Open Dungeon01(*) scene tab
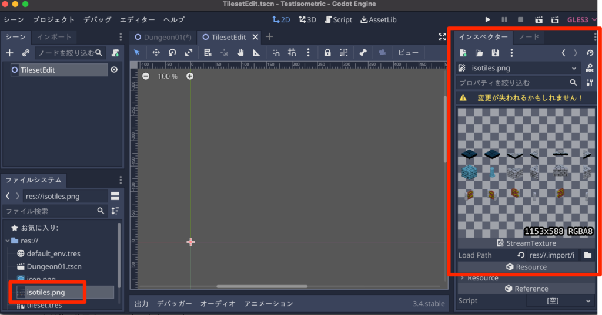 163,37
